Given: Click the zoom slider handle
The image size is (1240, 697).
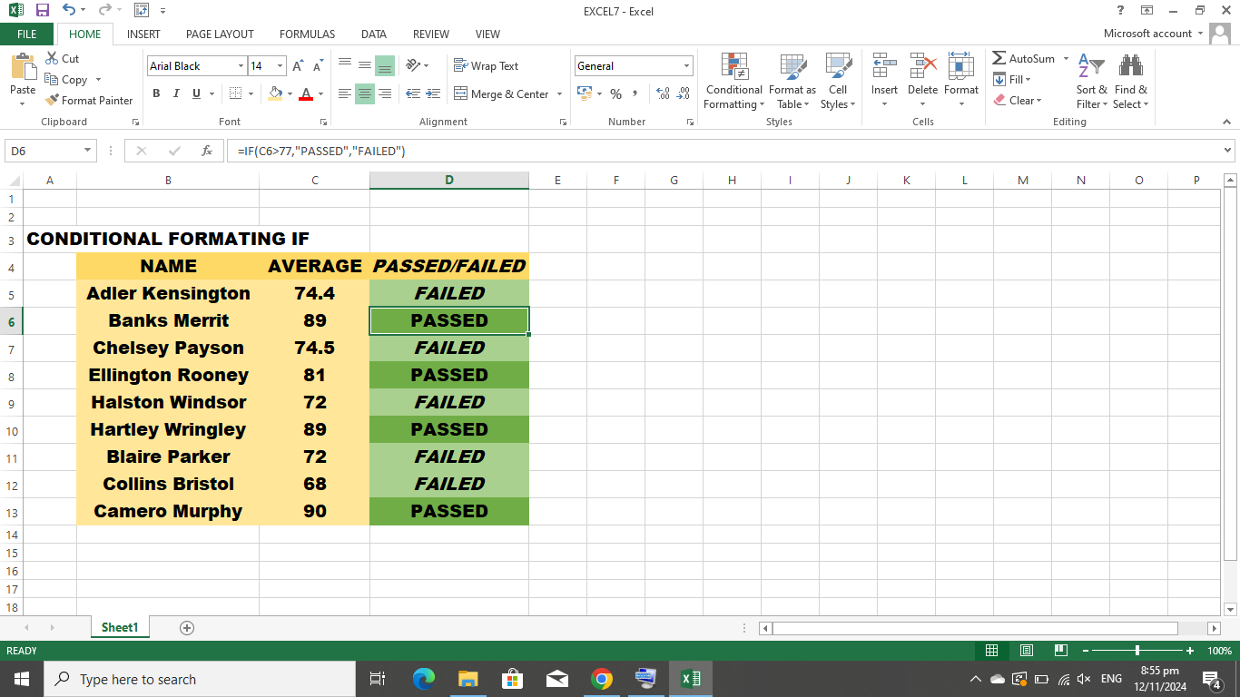Looking at the screenshot, I should 1137,651.
